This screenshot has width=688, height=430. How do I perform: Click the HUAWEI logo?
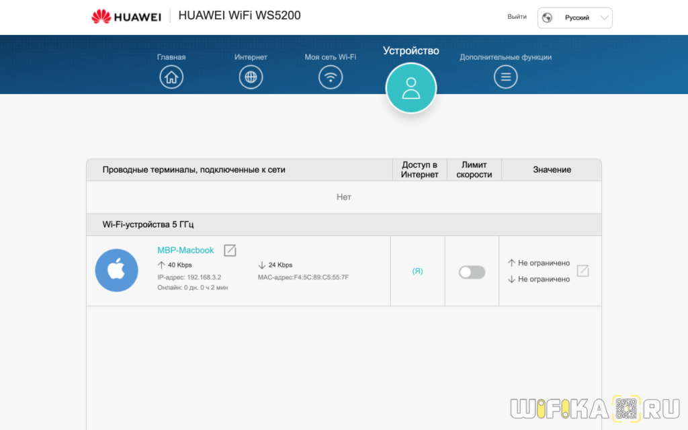tap(126, 17)
